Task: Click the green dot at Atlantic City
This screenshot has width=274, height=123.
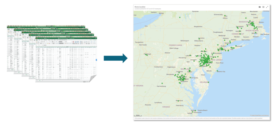Action: click(217, 71)
